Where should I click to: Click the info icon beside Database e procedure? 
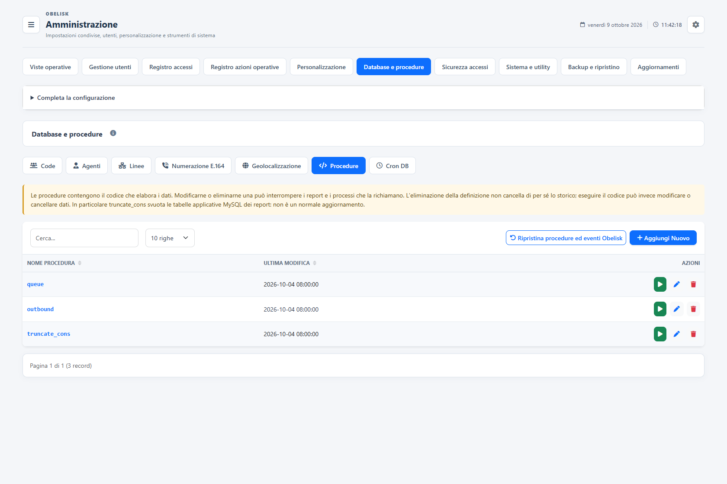point(113,133)
